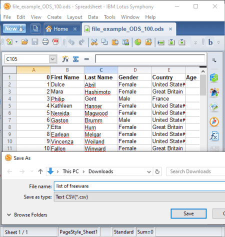This screenshot has width=225, height=237.
Task: Click the Undo arrow icon
Action: (x=71, y=42)
